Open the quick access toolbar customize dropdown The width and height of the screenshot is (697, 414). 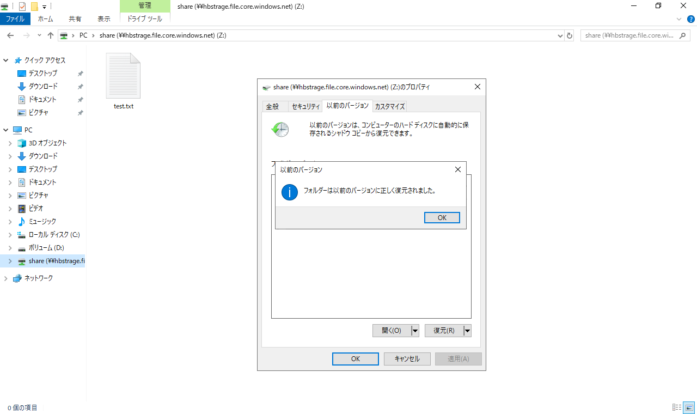pos(44,7)
